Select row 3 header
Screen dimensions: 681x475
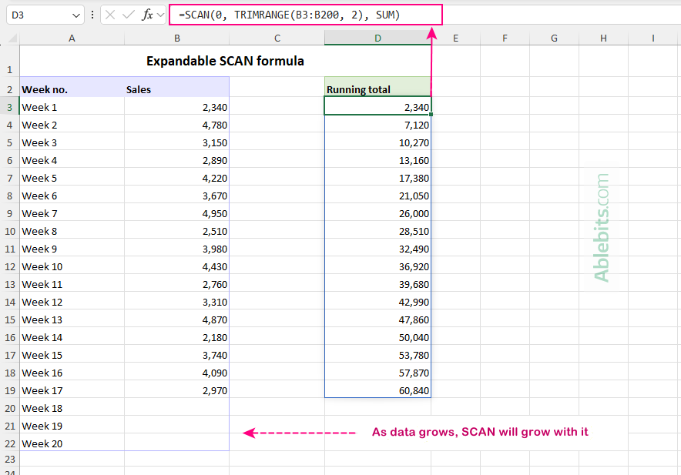click(x=9, y=107)
